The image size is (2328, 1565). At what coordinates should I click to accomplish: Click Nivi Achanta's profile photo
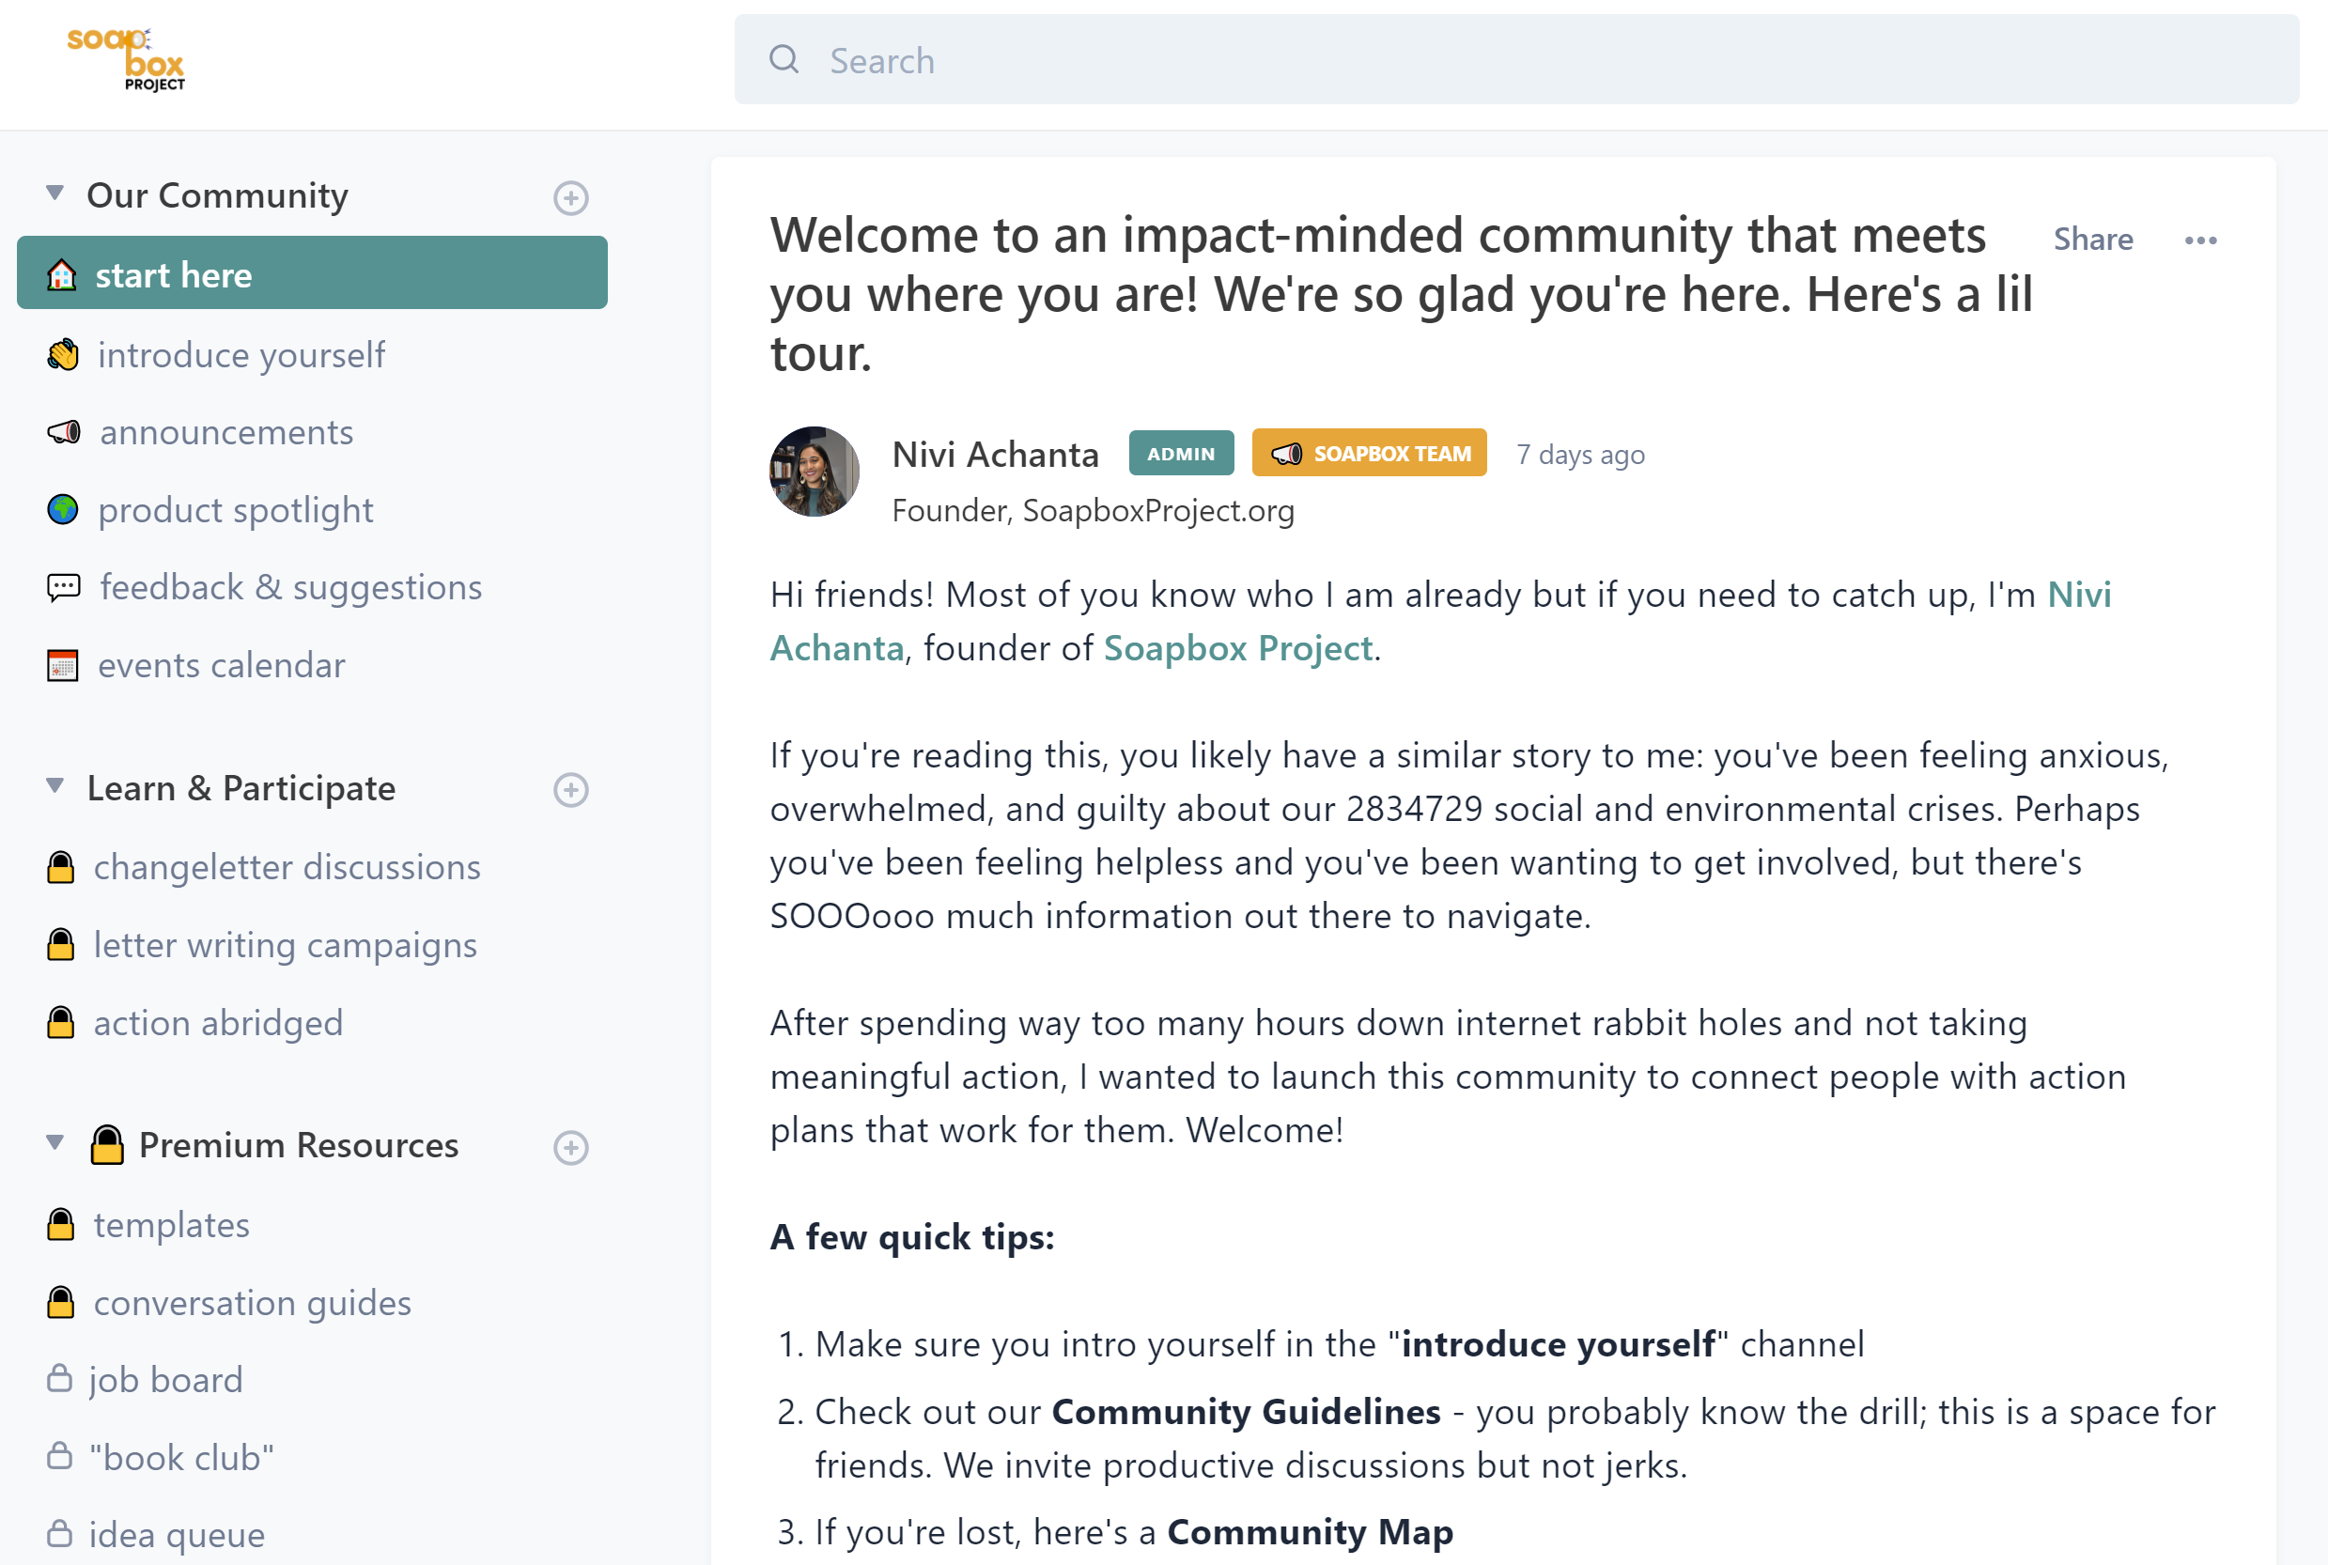click(815, 472)
